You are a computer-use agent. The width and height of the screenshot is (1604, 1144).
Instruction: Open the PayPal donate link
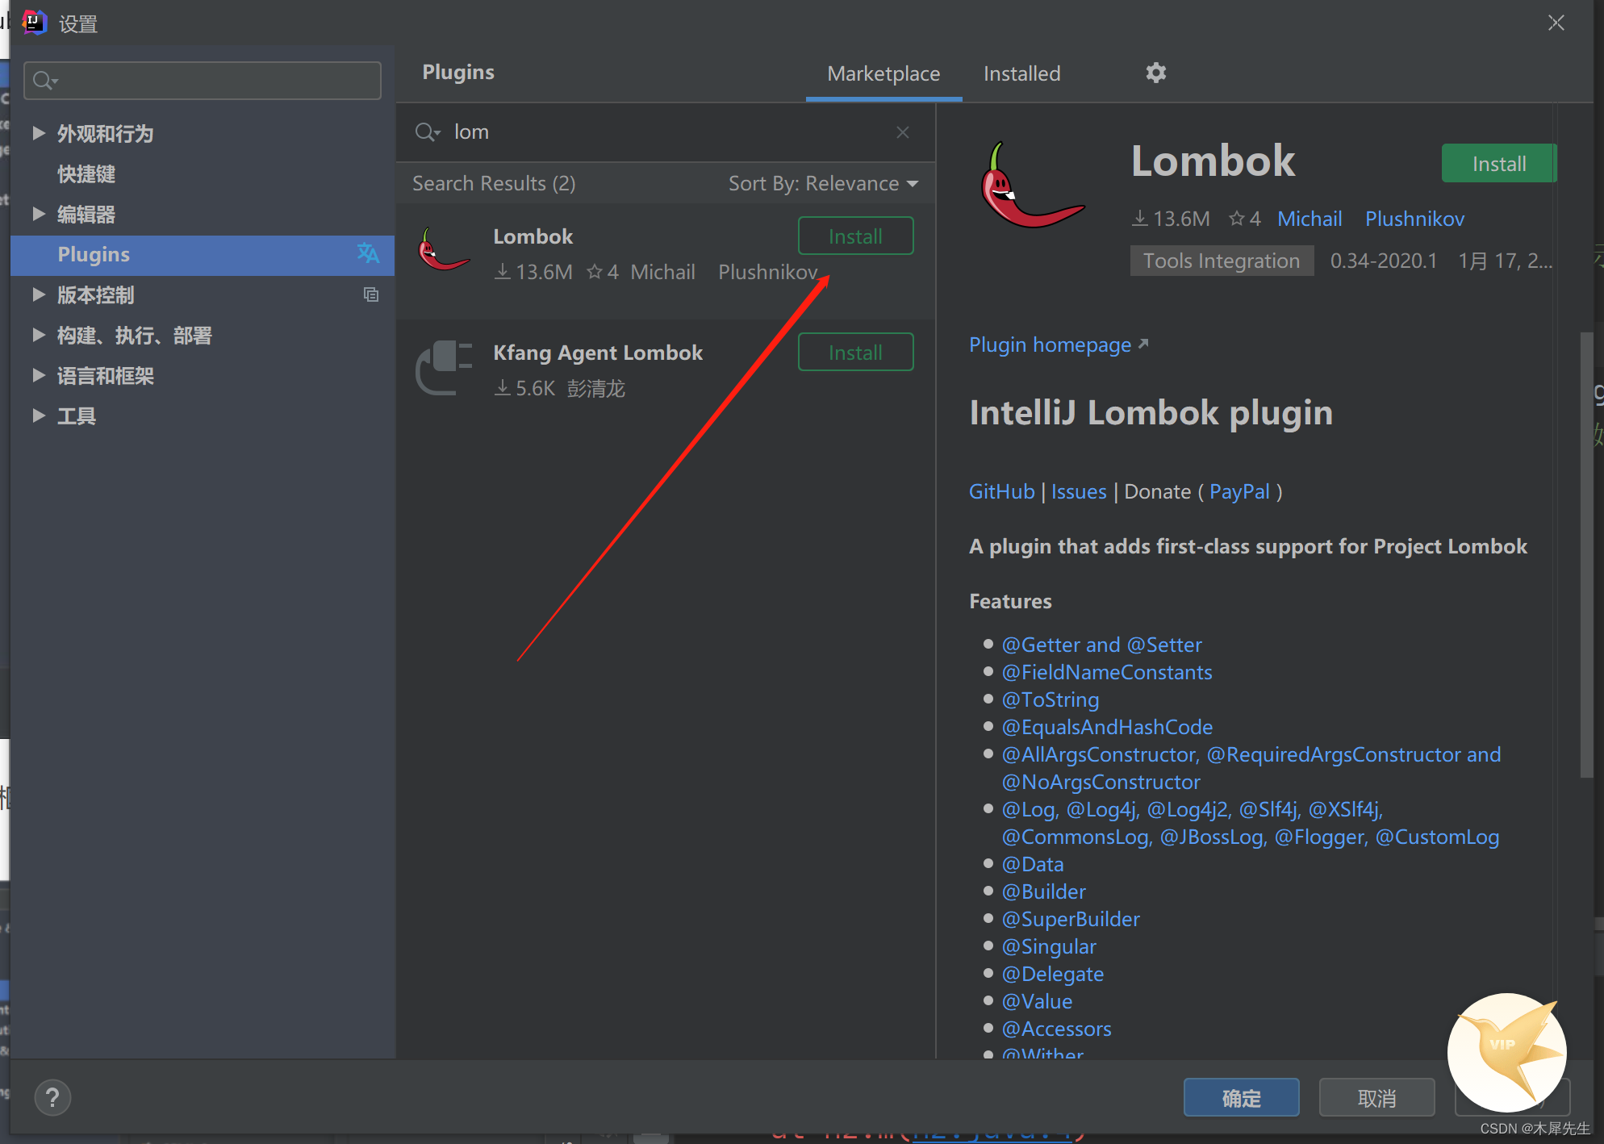[1239, 491]
